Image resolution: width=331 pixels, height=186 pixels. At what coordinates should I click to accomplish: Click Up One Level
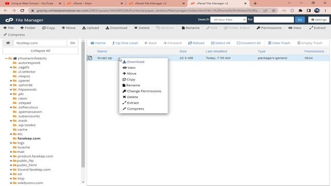(x=125, y=43)
